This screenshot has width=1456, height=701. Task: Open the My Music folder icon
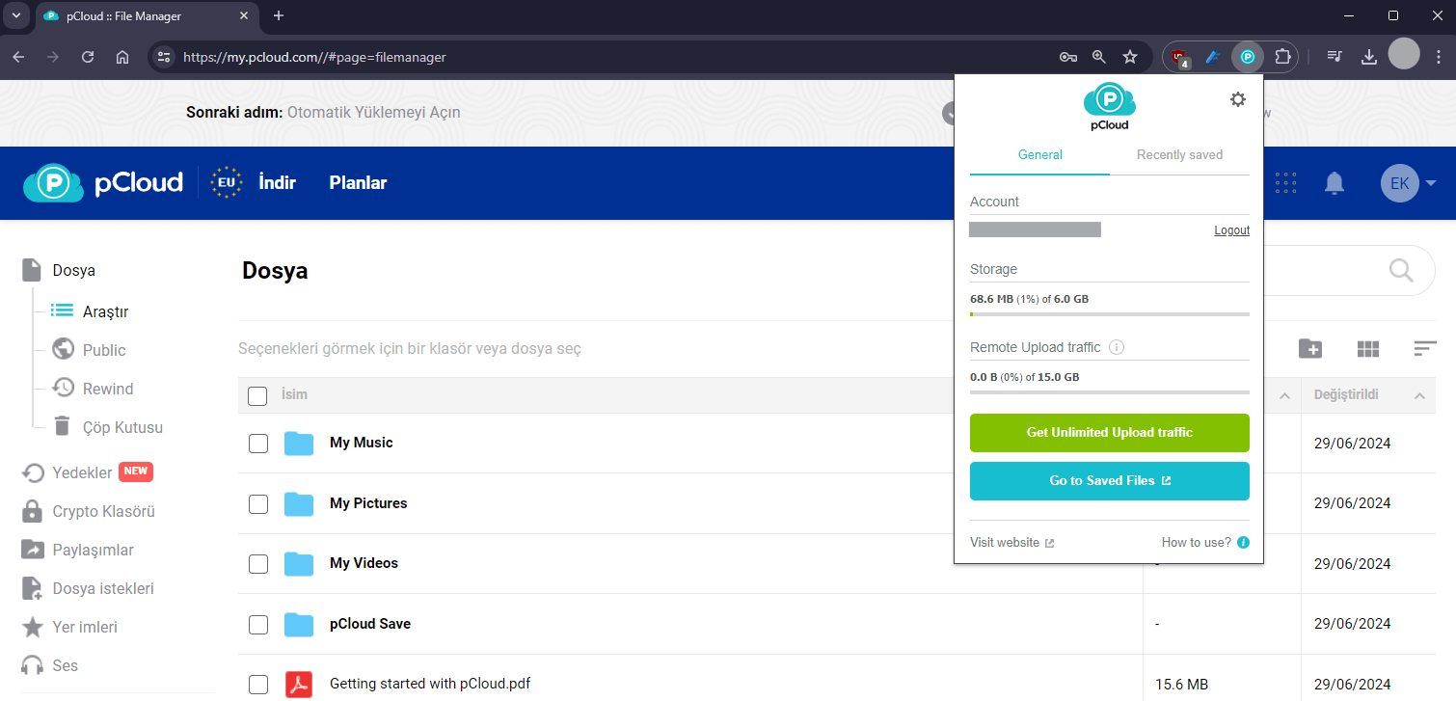[x=299, y=444]
